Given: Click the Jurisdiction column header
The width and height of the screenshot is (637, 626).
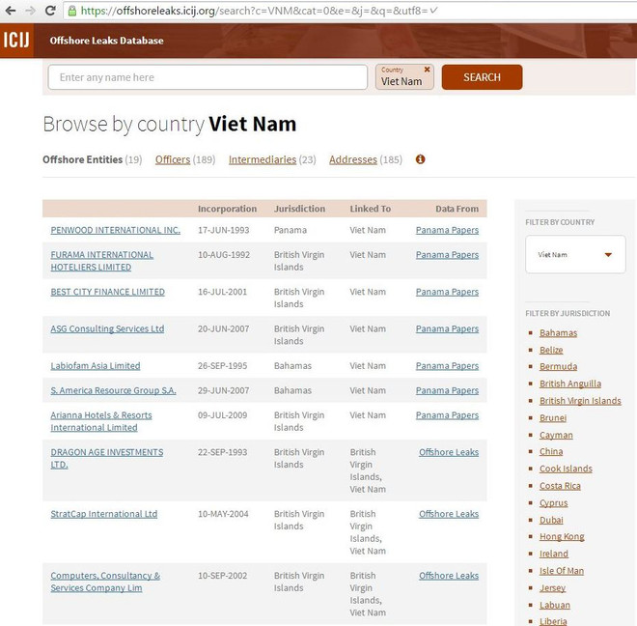Looking at the screenshot, I should tap(299, 209).
